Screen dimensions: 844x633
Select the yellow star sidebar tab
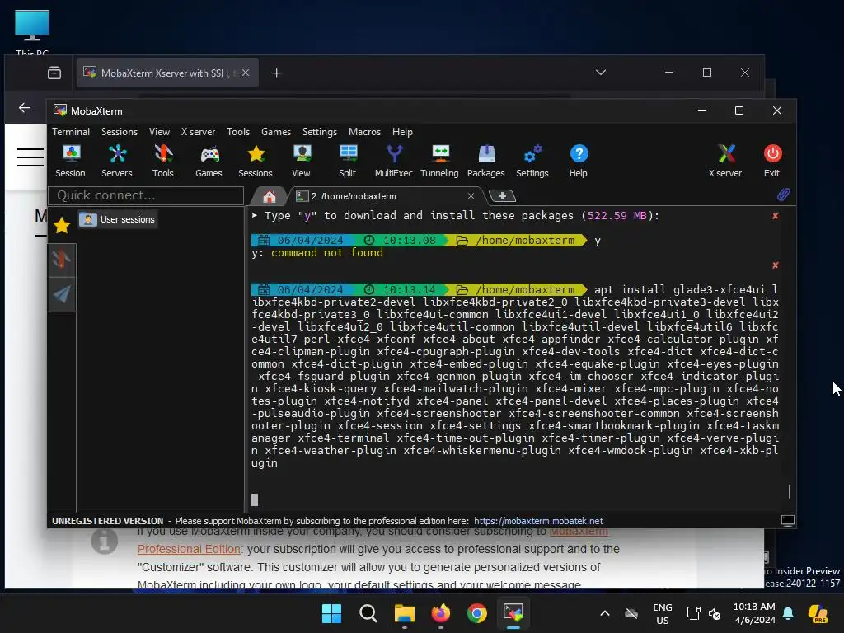[x=62, y=225]
